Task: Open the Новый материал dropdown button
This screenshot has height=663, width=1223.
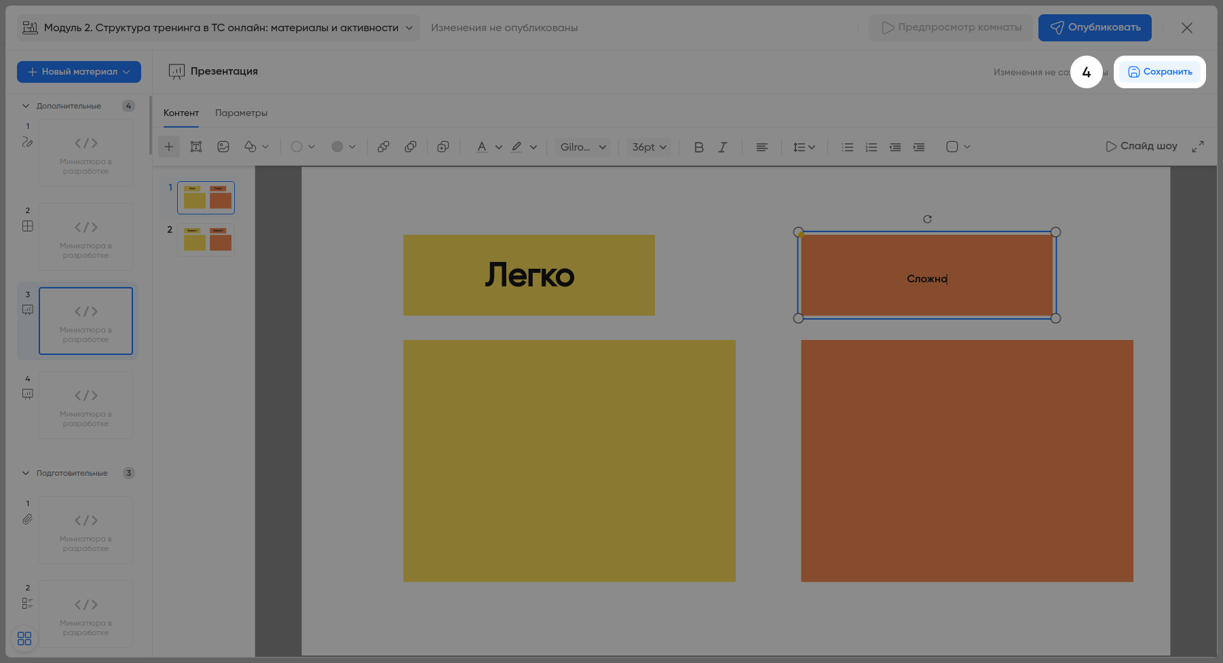Action: tap(79, 72)
